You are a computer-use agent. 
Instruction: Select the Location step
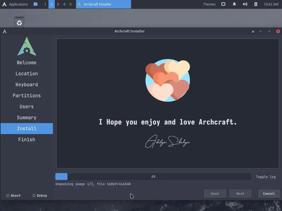[x=27, y=74]
